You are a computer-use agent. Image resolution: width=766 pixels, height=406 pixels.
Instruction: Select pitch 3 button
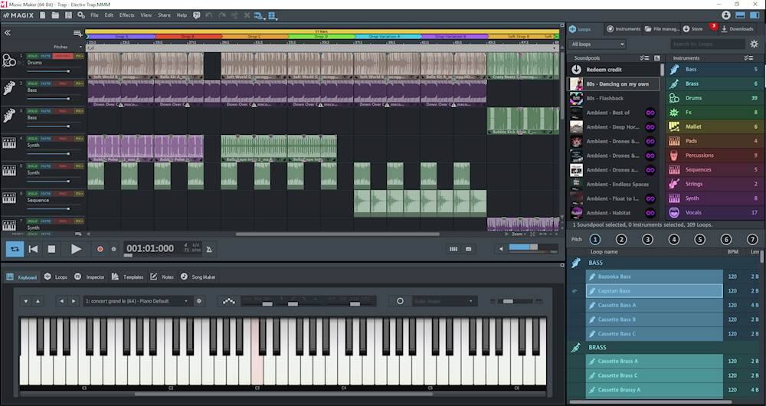647,240
